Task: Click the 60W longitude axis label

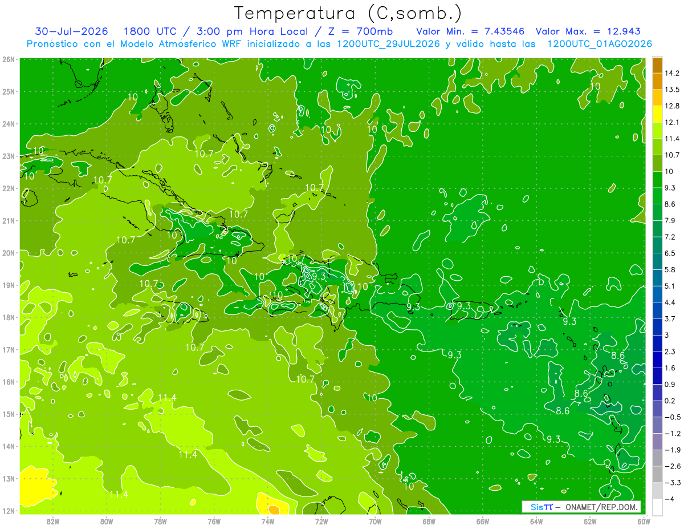Action: click(644, 522)
